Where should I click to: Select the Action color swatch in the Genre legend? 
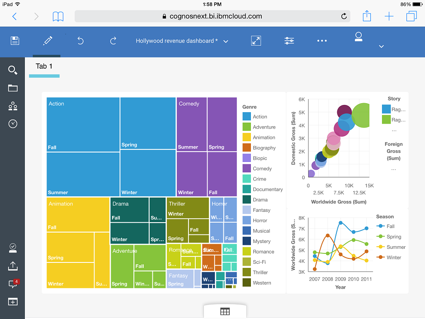coord(246,116)
